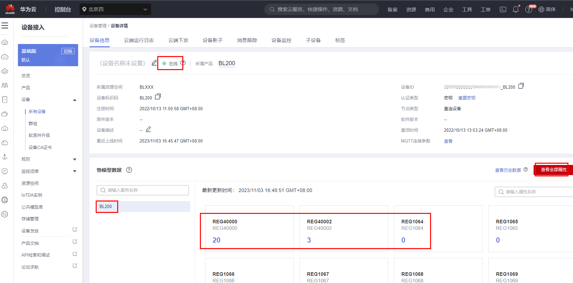The height and width of the screenshot is (283, 573).
Task: Expand the 监控运维 sidebar section
Action: 75,171
